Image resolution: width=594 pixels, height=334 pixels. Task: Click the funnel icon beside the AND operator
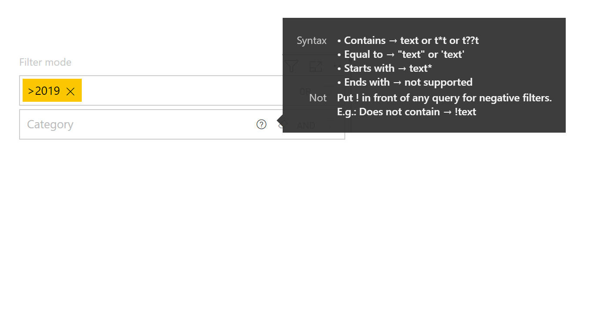pos(330,126)
